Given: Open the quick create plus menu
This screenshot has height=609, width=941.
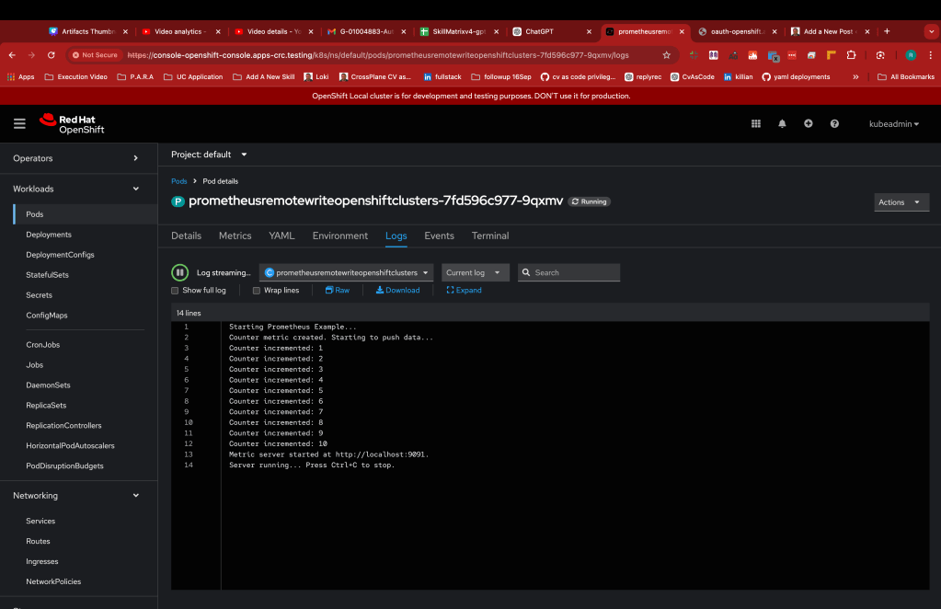Looking at the screenshot, I should pyautogui.click(x=809, y=123).
